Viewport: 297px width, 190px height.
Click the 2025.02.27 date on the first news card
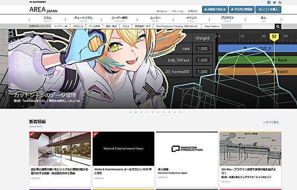35,178
